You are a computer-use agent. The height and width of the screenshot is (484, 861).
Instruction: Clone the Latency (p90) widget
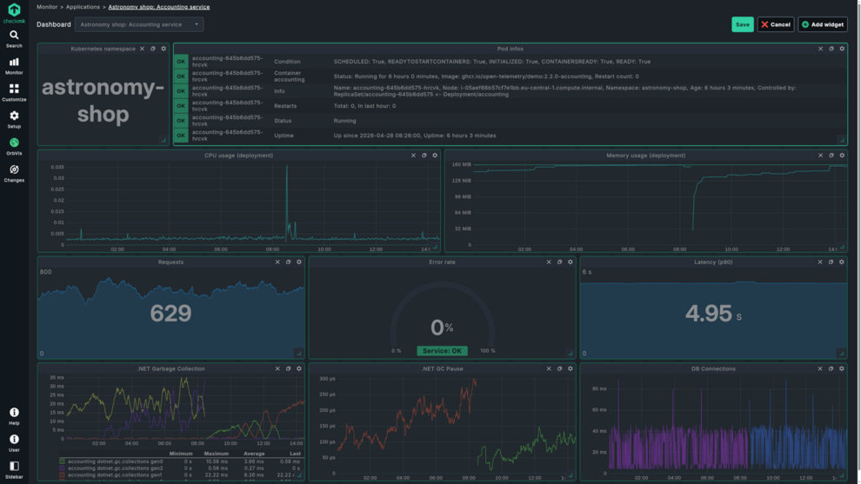pos(831,262)
